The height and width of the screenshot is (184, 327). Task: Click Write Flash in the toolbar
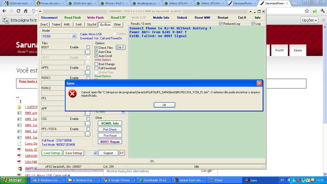pyautogui.click(x=95, y=18)
